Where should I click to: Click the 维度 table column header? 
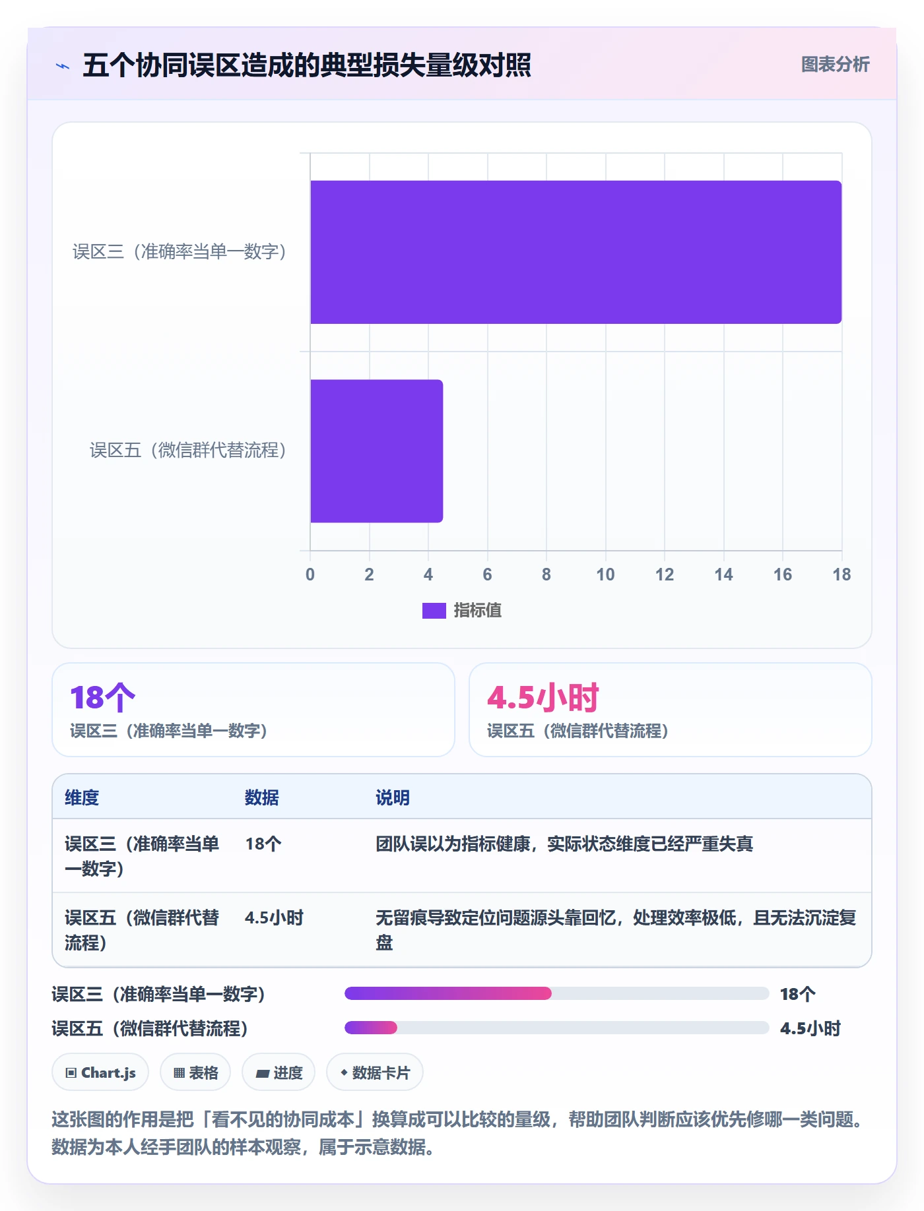[82, 797]
